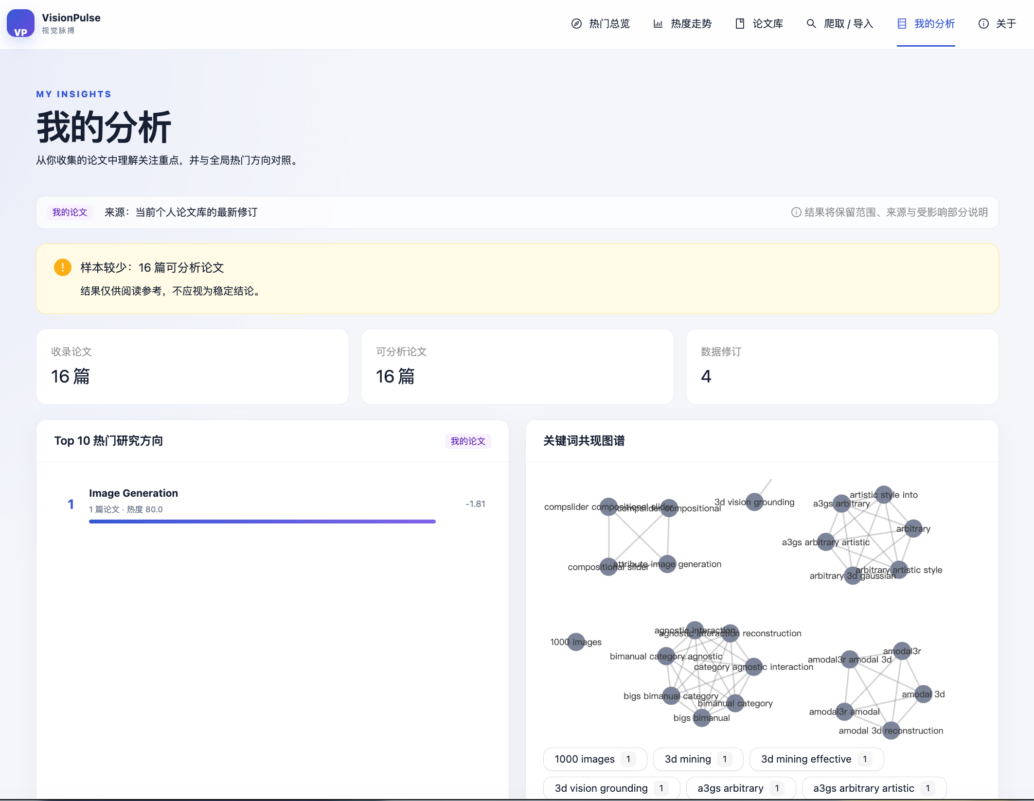The height and width of the screenshot is (801, 1034).
Task: Click the orange warning icon in 样本较少 banner
Action: tap(63, 267)
